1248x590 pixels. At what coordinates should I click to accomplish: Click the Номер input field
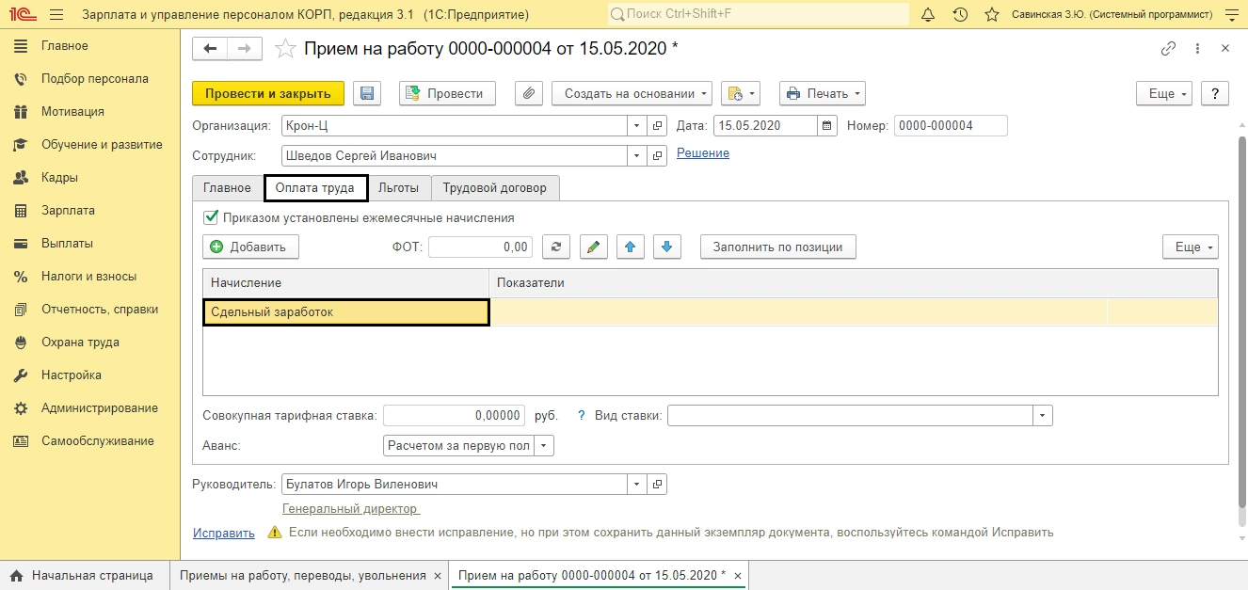click(x=951, y=126)
